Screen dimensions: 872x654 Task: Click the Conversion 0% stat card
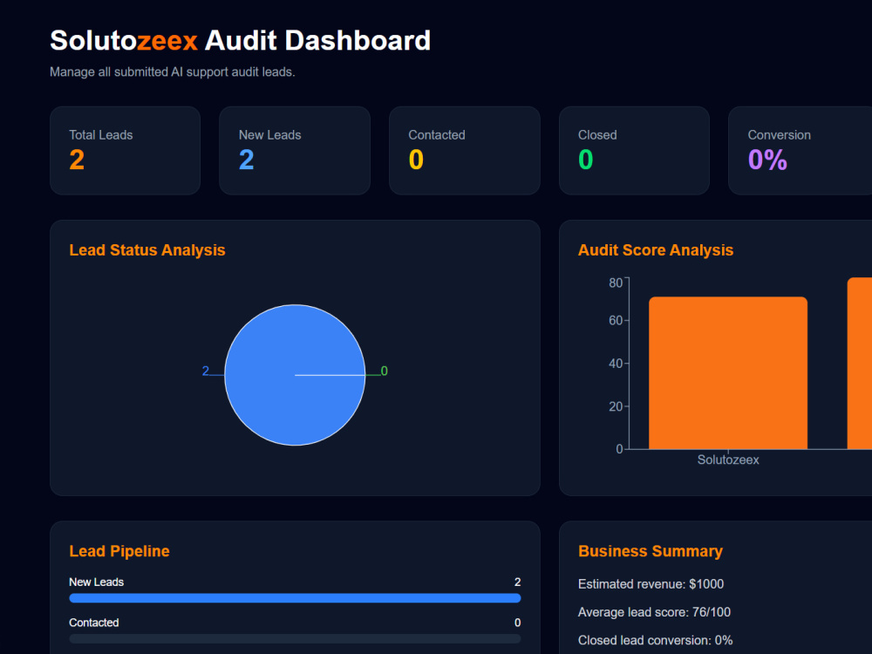800,151
